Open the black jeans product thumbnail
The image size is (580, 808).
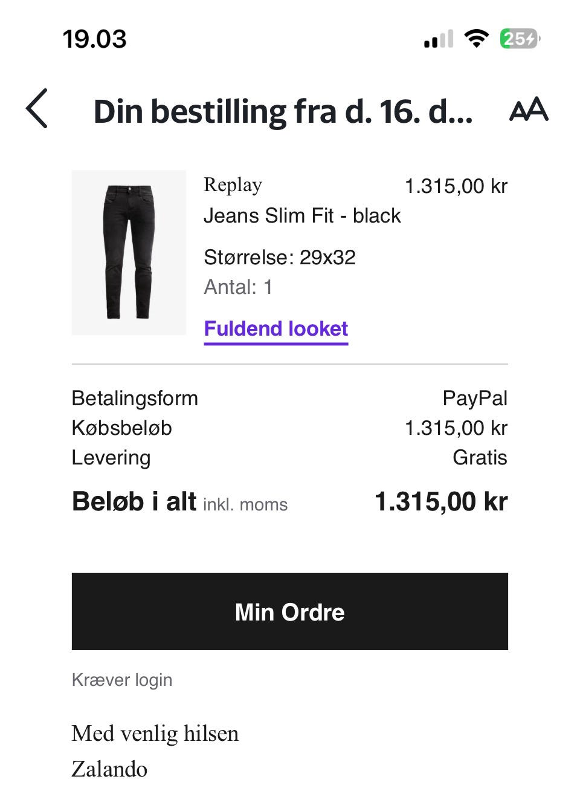click(129, 252)
